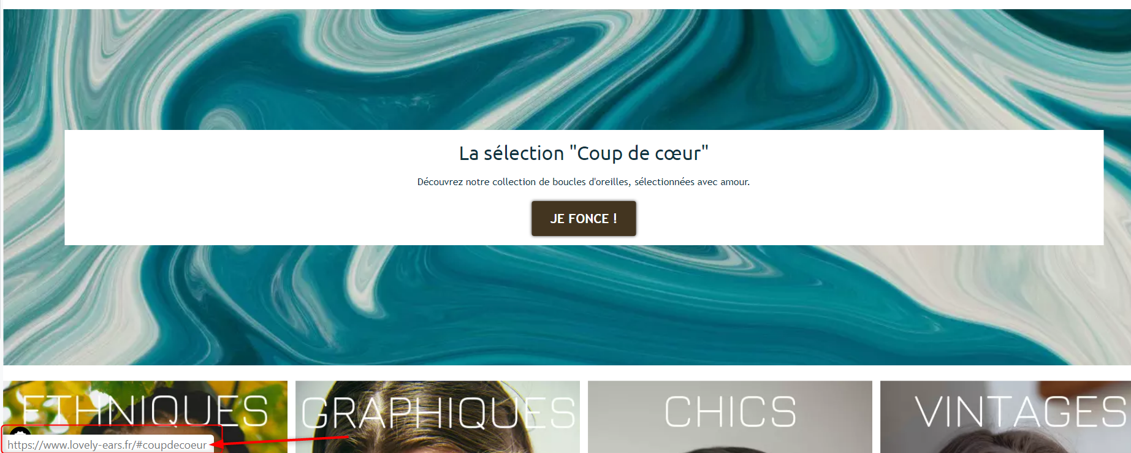Screen dimensions: 1131x453
Task: Click the JE FONCE ! button
Action: click(584, 218)
